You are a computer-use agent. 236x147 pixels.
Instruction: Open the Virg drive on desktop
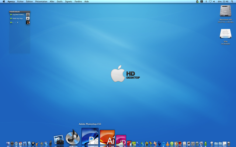(225, 34)
